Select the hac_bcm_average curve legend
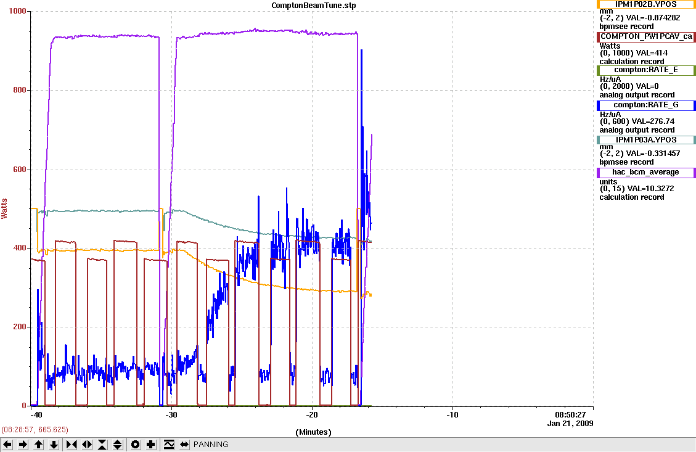This screenshot has width=696, height=452. [646, 172]
